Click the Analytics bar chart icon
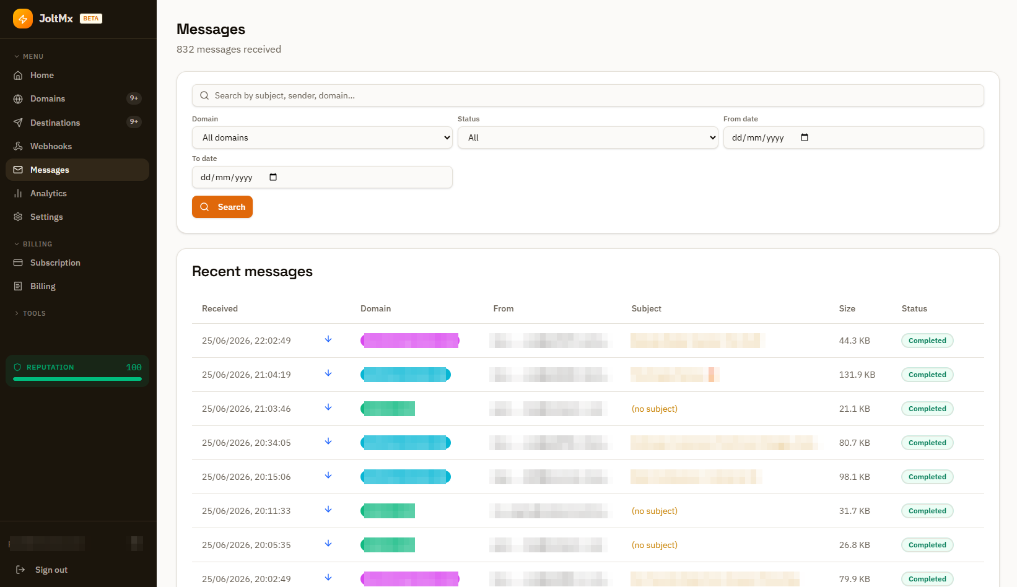 point(18,193)
